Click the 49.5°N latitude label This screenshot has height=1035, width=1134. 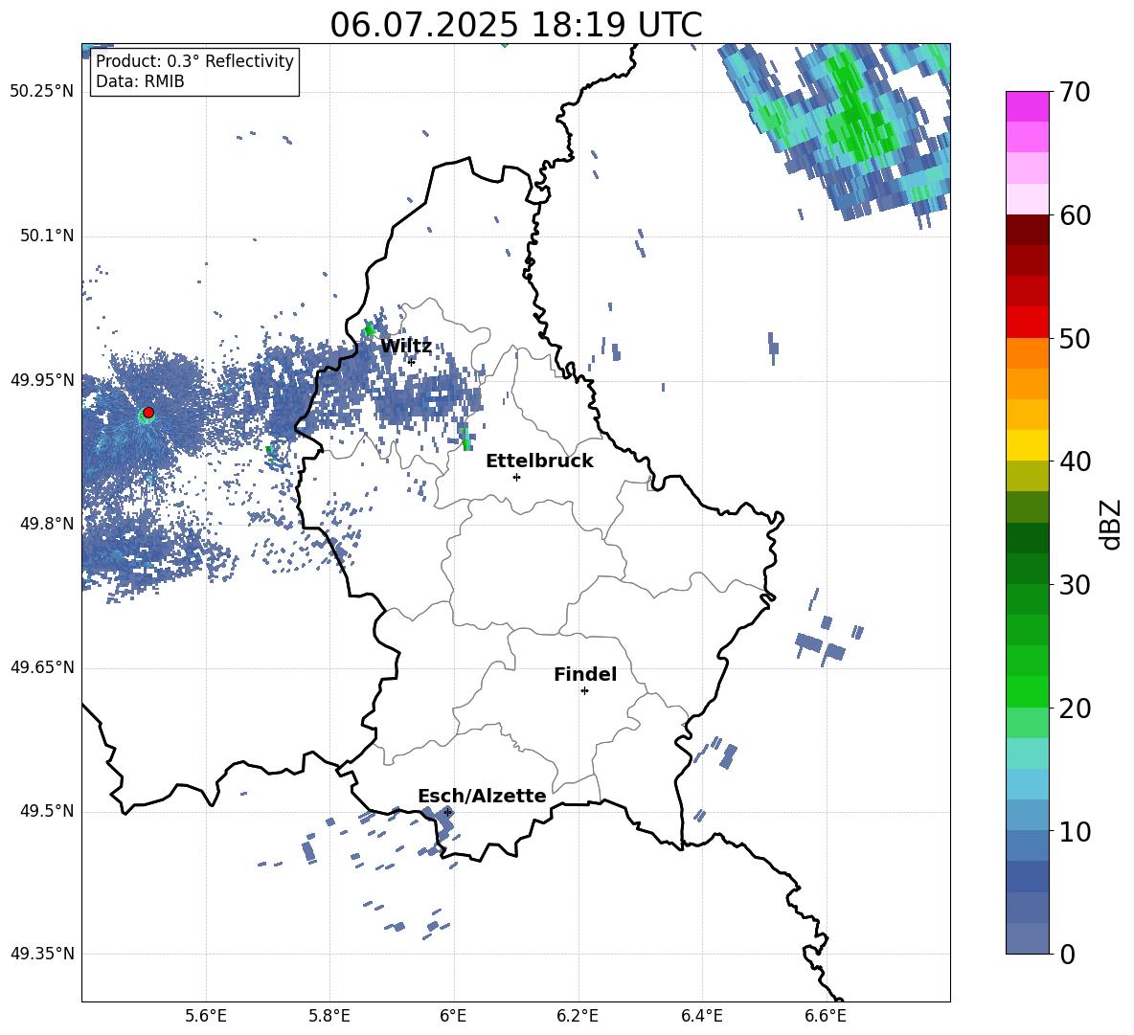(48, 811)
